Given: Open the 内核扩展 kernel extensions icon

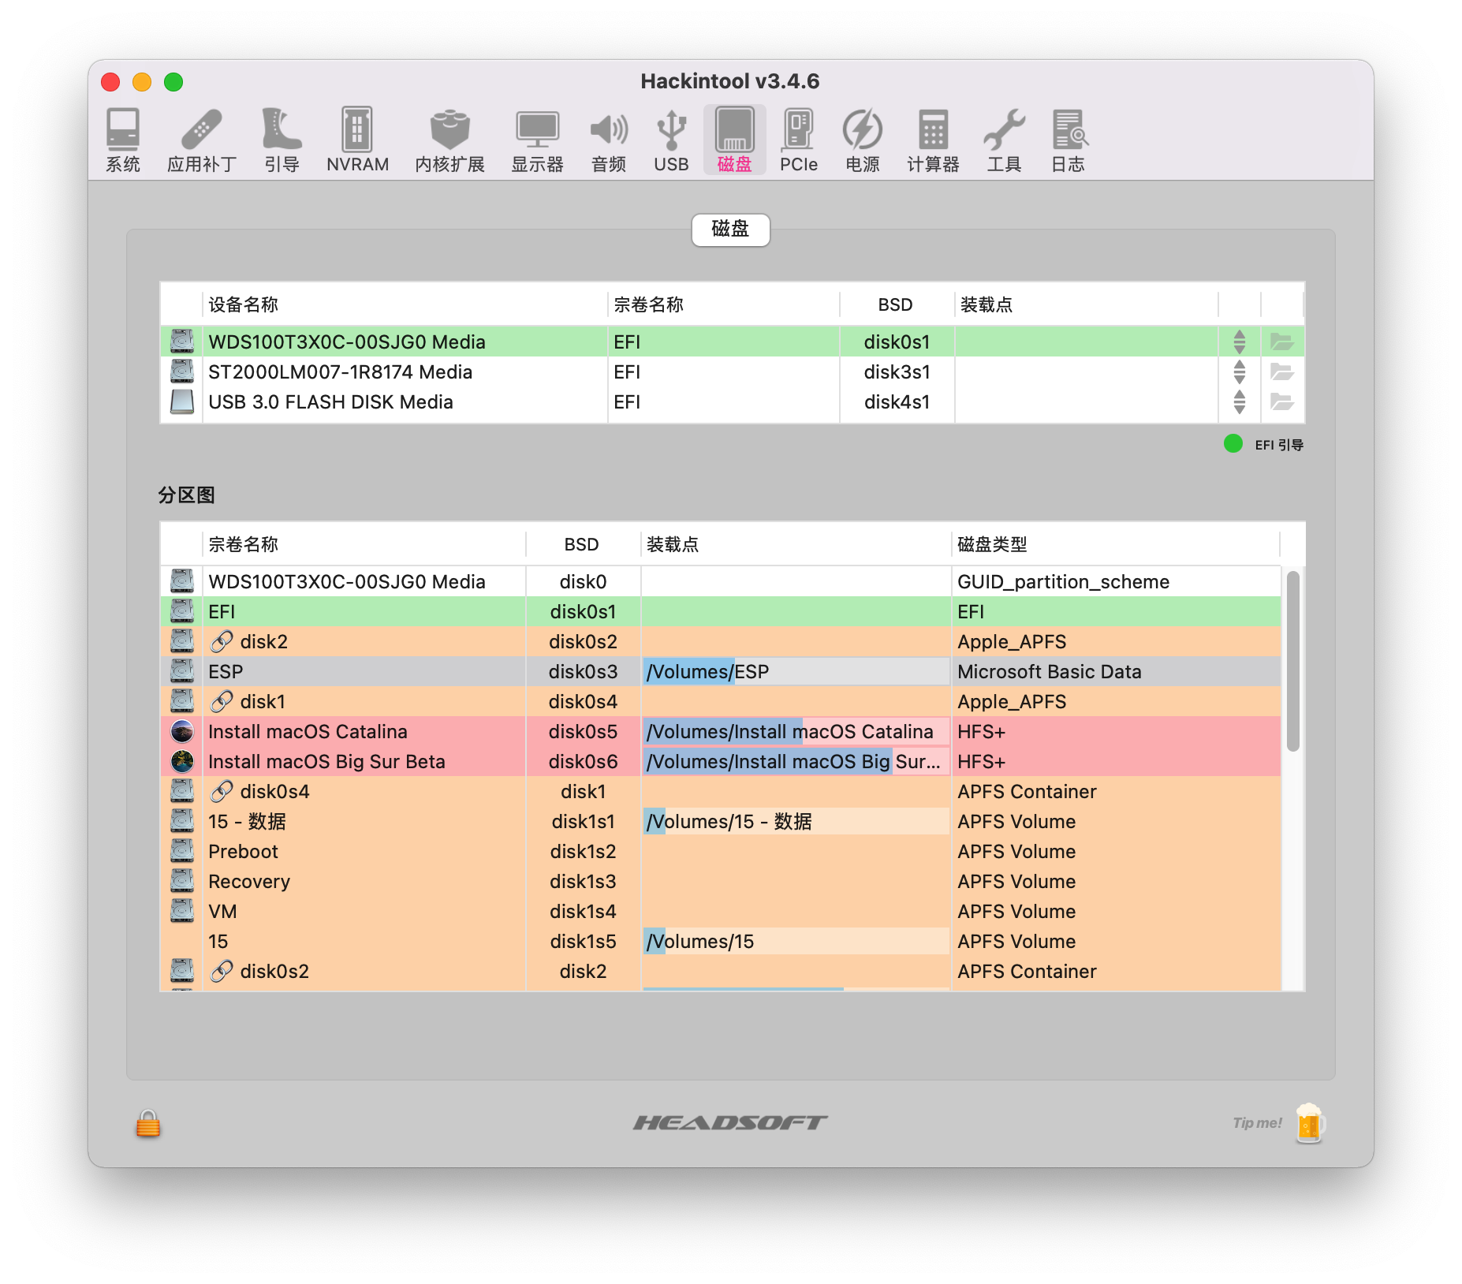Looking at the screenshot, I should [449, 140].
